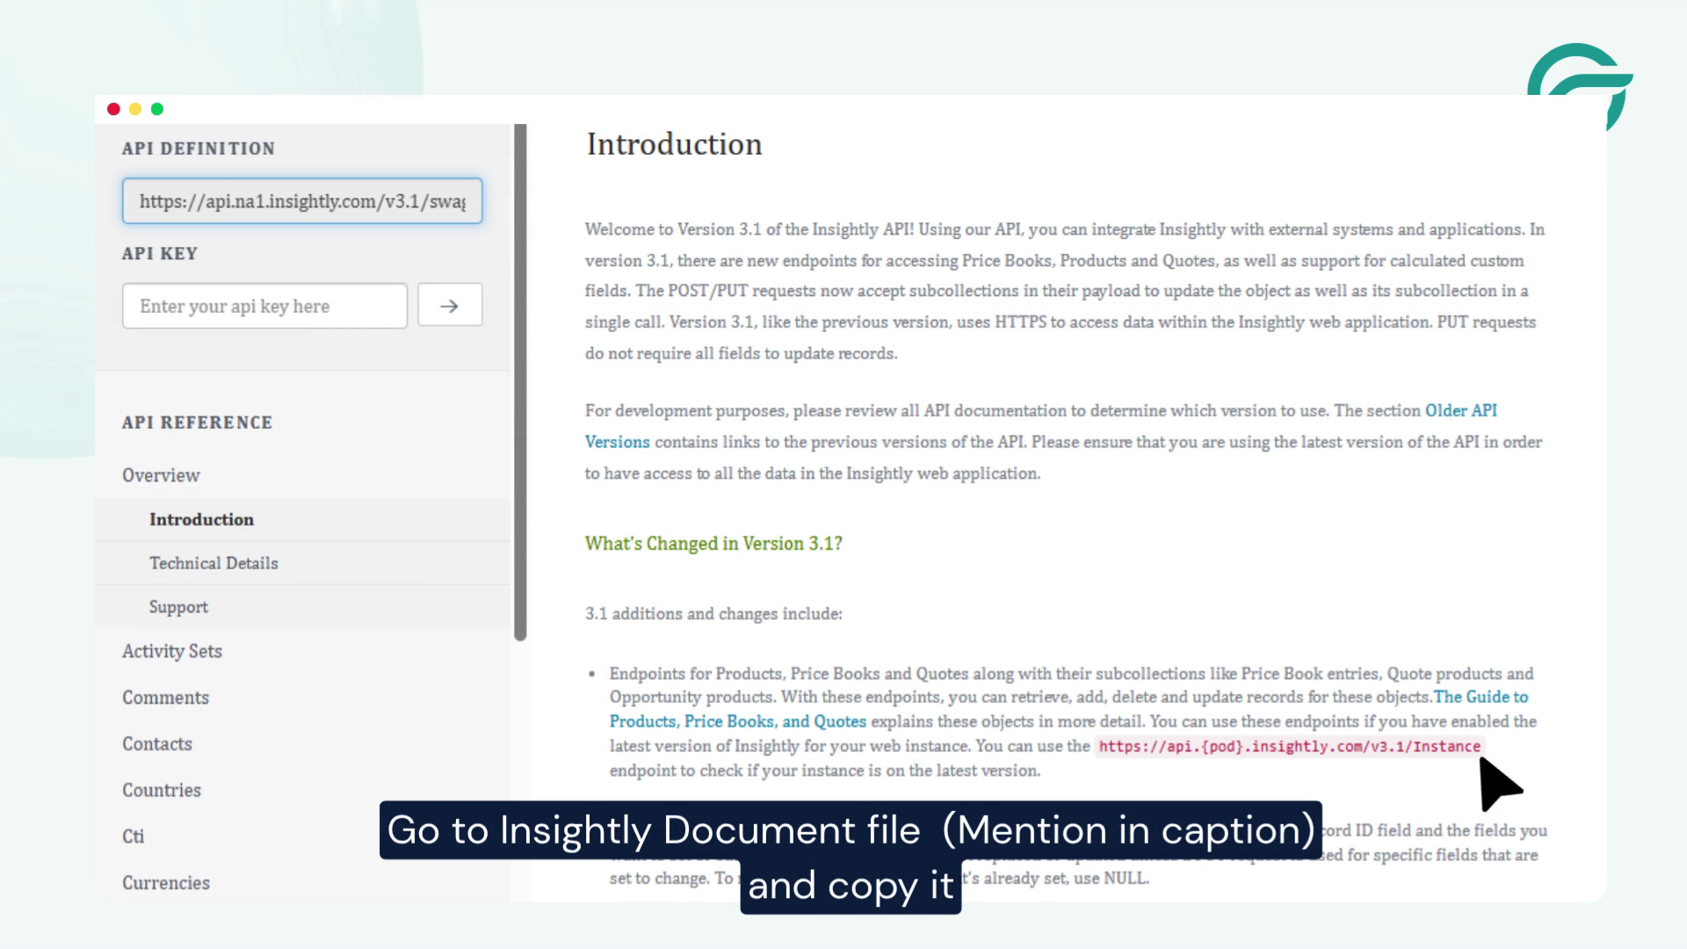Viewport: 1687px width, 949px height.
Task: Submit the API key with the arrow button
Action: [x=450, y=305]
